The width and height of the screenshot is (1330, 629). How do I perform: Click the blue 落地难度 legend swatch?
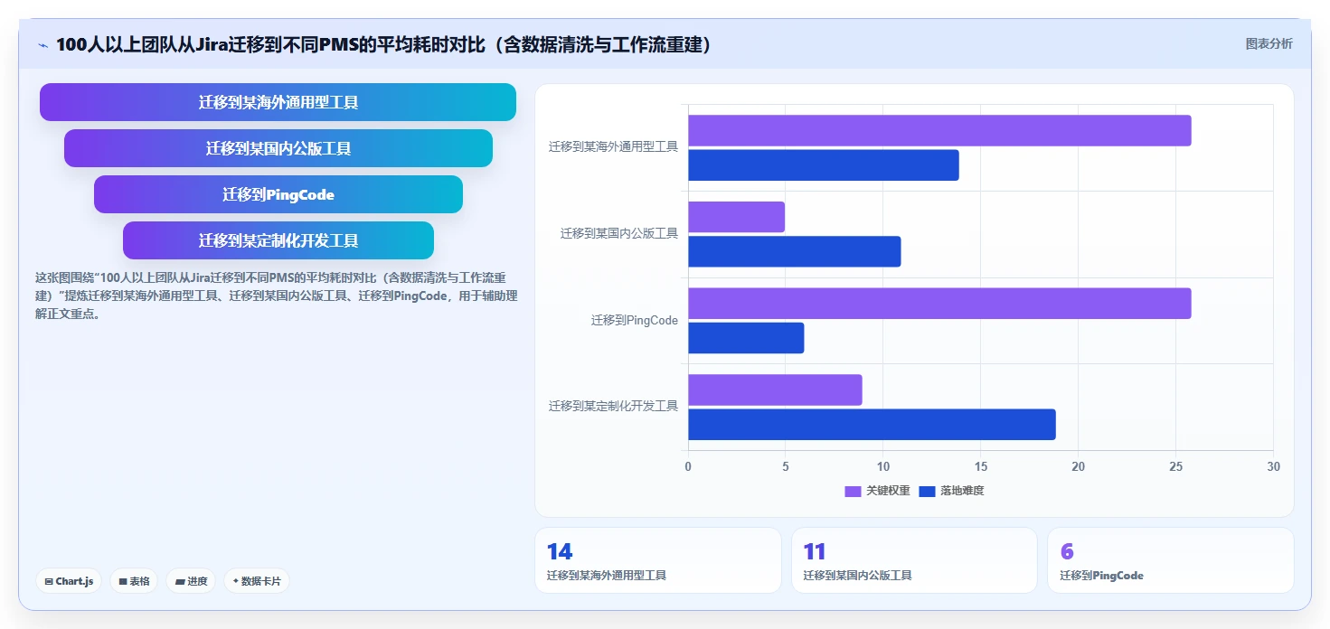(x=927, y=491)
